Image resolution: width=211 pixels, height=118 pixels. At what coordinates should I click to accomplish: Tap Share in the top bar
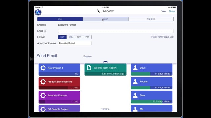(x=172, y=11)
